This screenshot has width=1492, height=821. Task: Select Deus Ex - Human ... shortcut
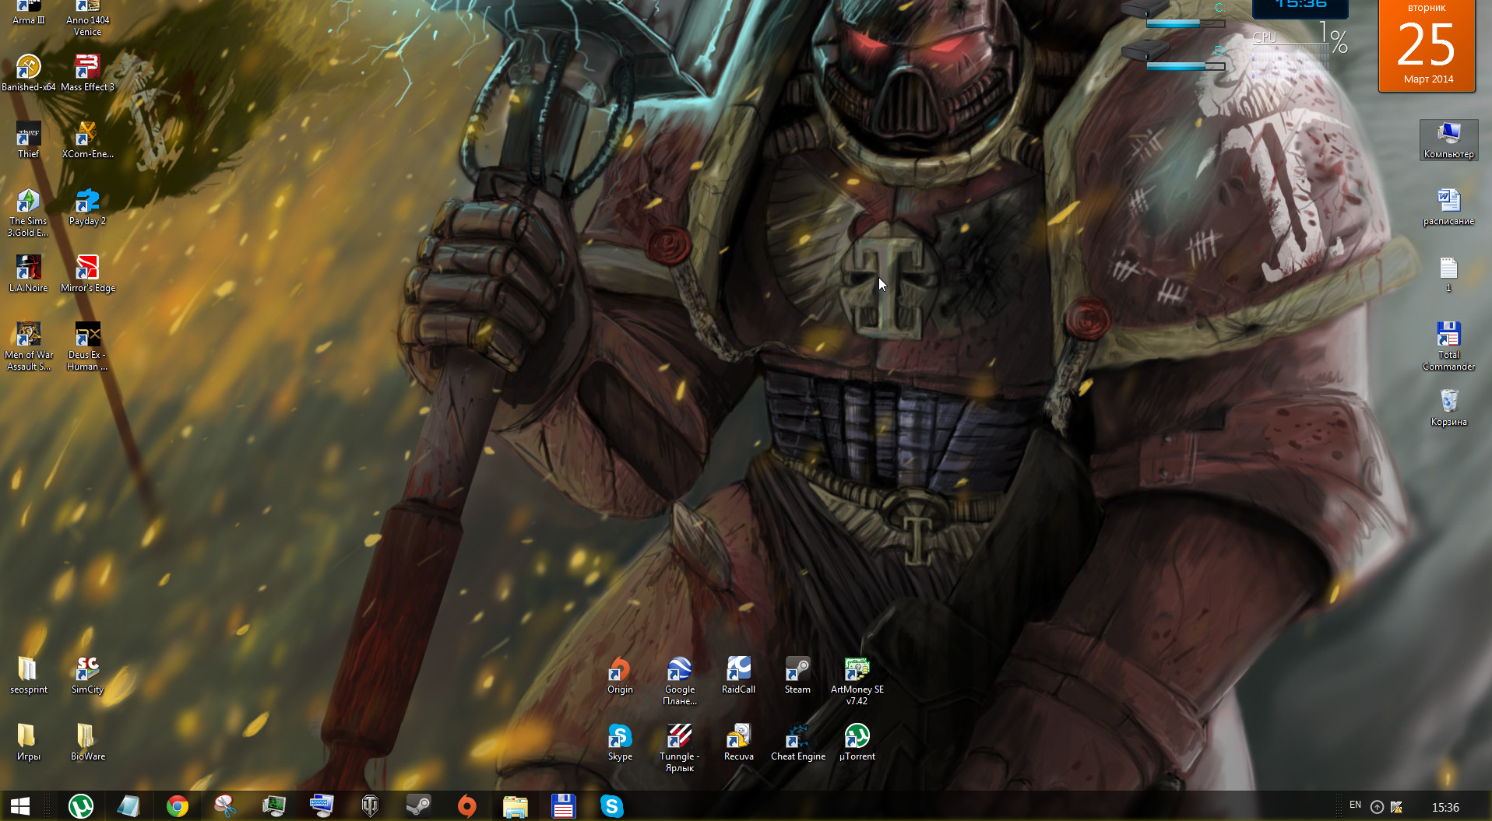[88, 347]
